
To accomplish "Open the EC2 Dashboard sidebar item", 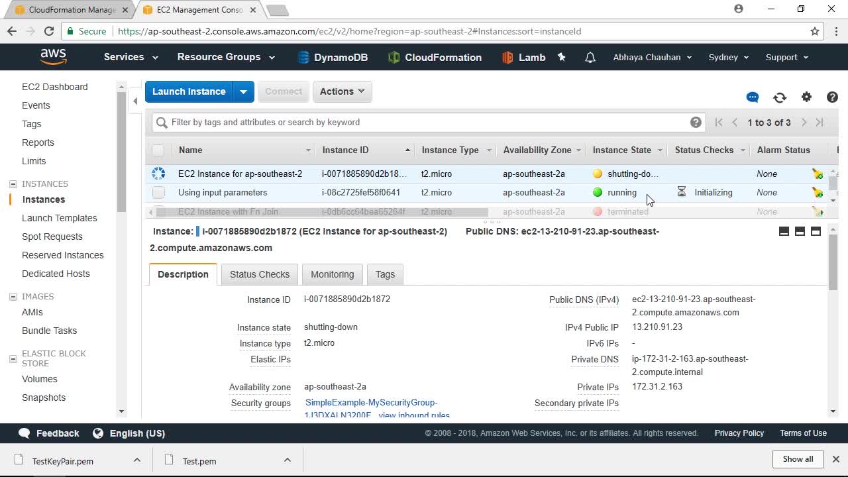I will tap(54, 87).
